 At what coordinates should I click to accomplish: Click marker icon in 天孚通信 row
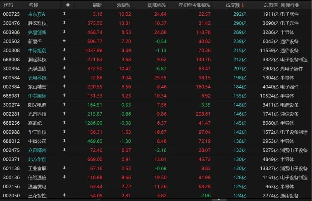pyautogui.click(x=64, y=68)
